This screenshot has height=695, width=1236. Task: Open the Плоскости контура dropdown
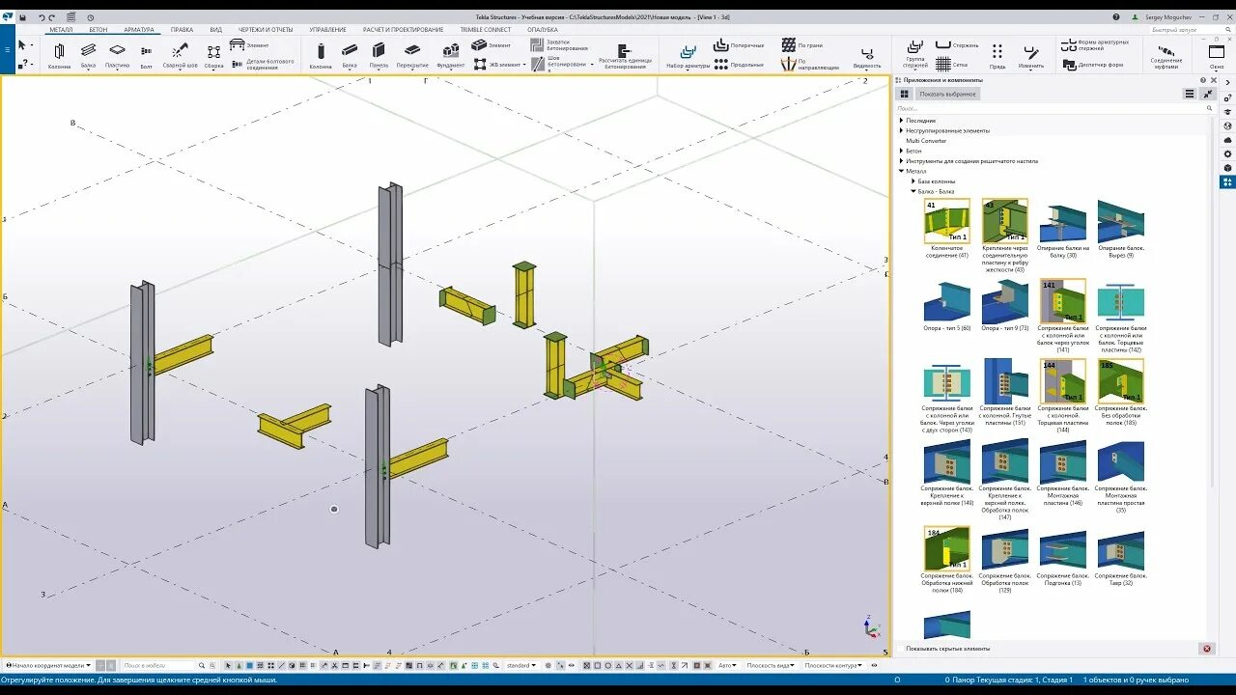(833, 665)
